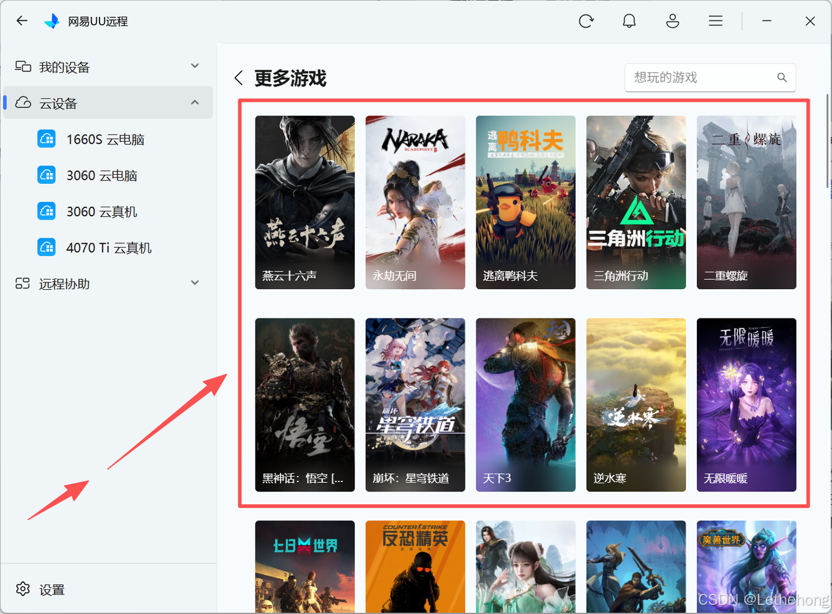Viewport: 832px width, 614px height.
Task: Open notifications bell icon
Action: (x=629, y=21)
